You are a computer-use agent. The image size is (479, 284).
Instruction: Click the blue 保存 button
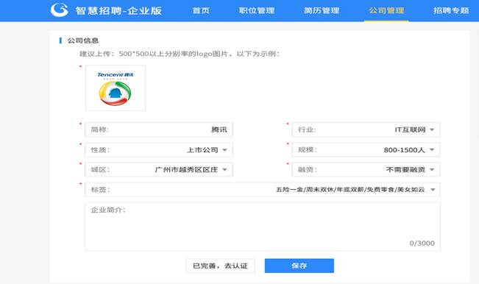coord(299,266)
